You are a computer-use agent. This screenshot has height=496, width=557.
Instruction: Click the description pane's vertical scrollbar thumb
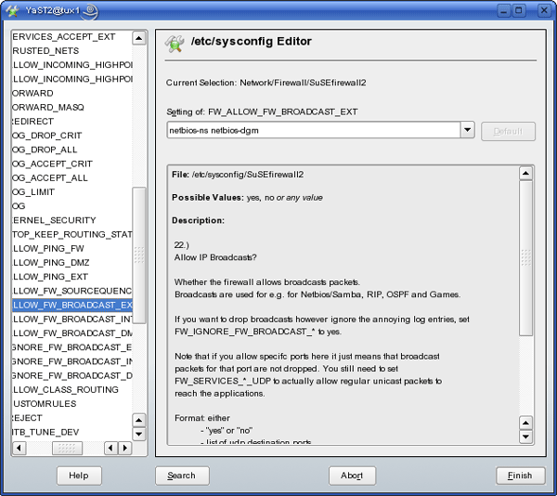click(x=525, y=258)
